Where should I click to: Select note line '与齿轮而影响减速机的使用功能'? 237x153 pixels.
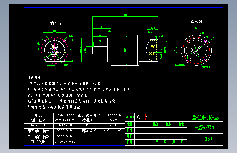[x=54, y=107]
